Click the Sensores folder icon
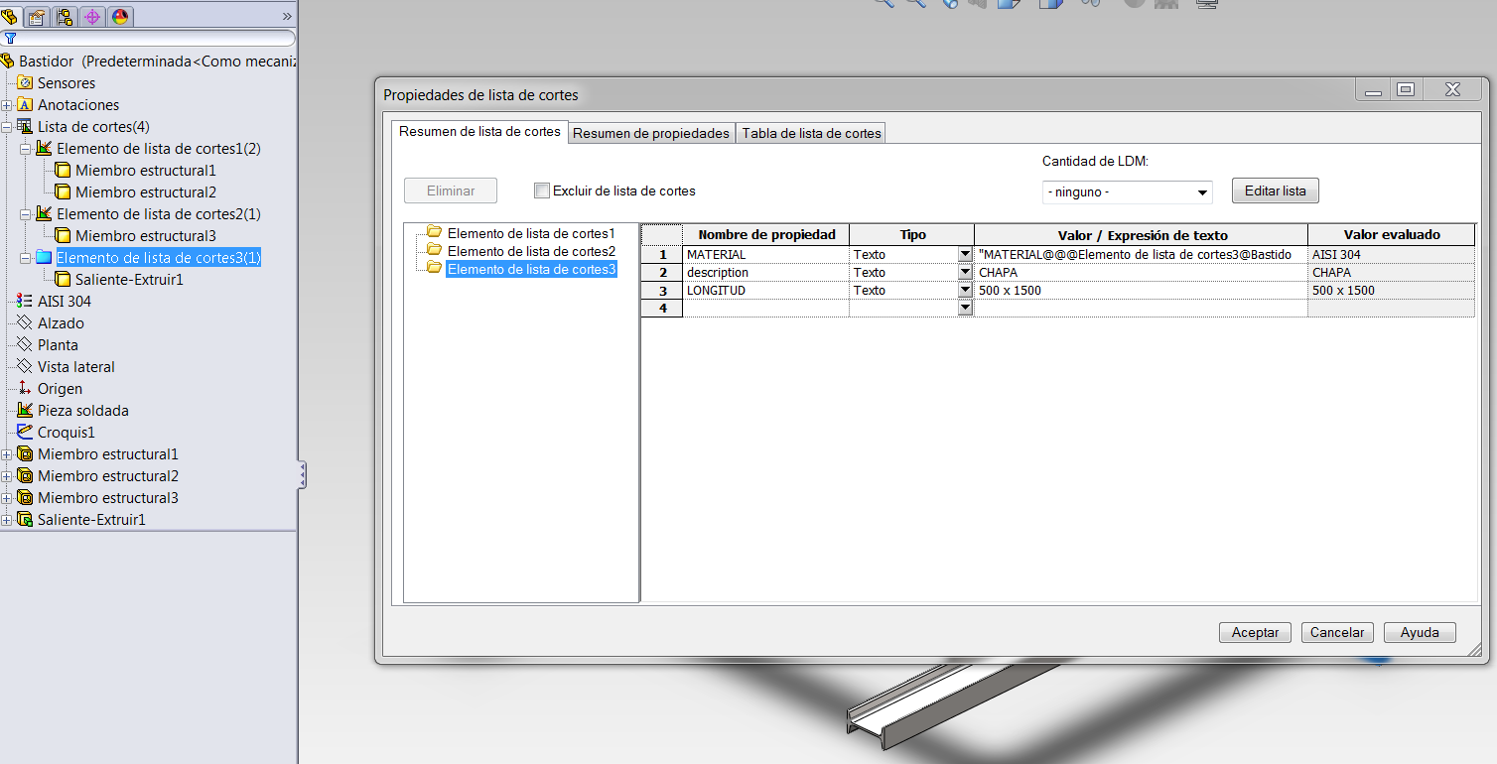 click(x=26, y=83)
